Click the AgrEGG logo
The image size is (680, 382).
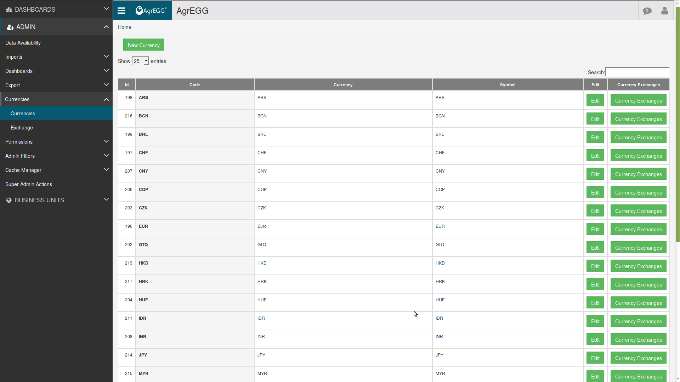click(151, 11)
